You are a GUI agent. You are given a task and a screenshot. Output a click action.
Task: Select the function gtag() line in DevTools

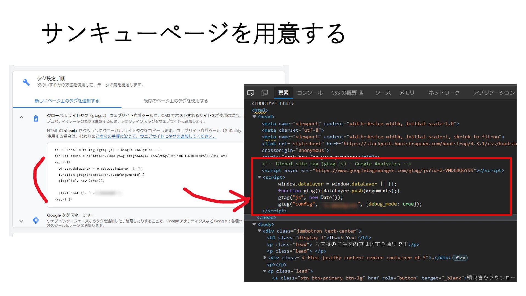click(x=339, y=191)
